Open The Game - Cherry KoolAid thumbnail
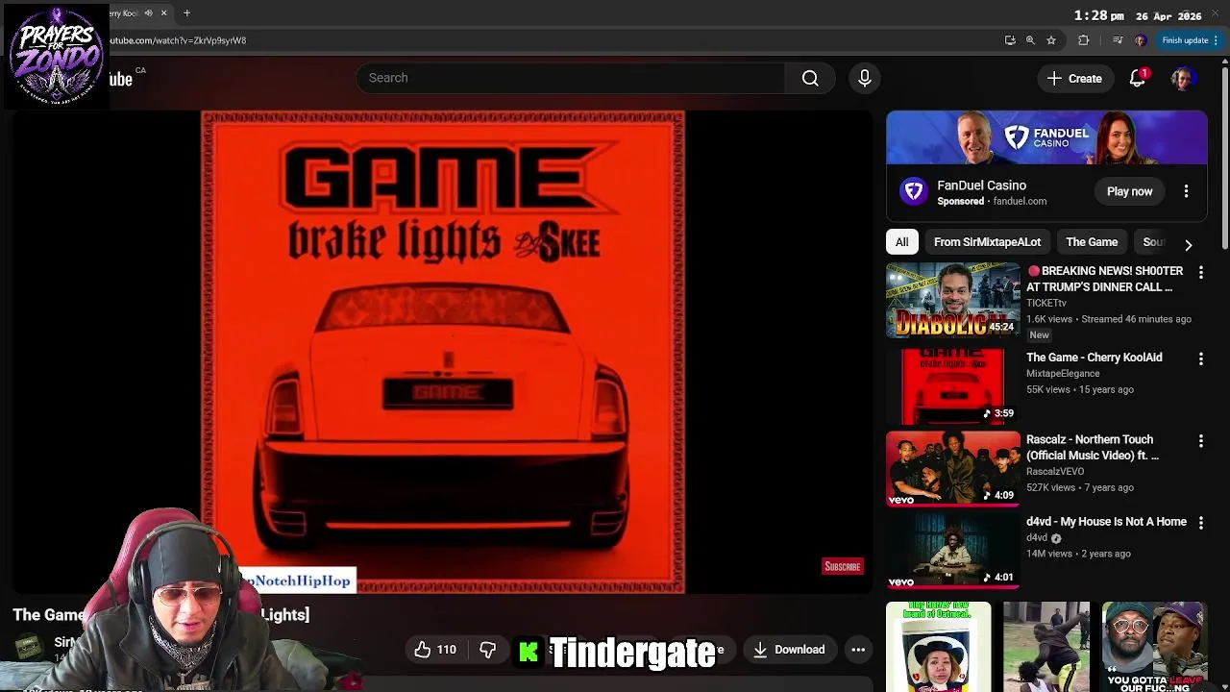Viewport: 1230px width, 692px height. [951, 385]
